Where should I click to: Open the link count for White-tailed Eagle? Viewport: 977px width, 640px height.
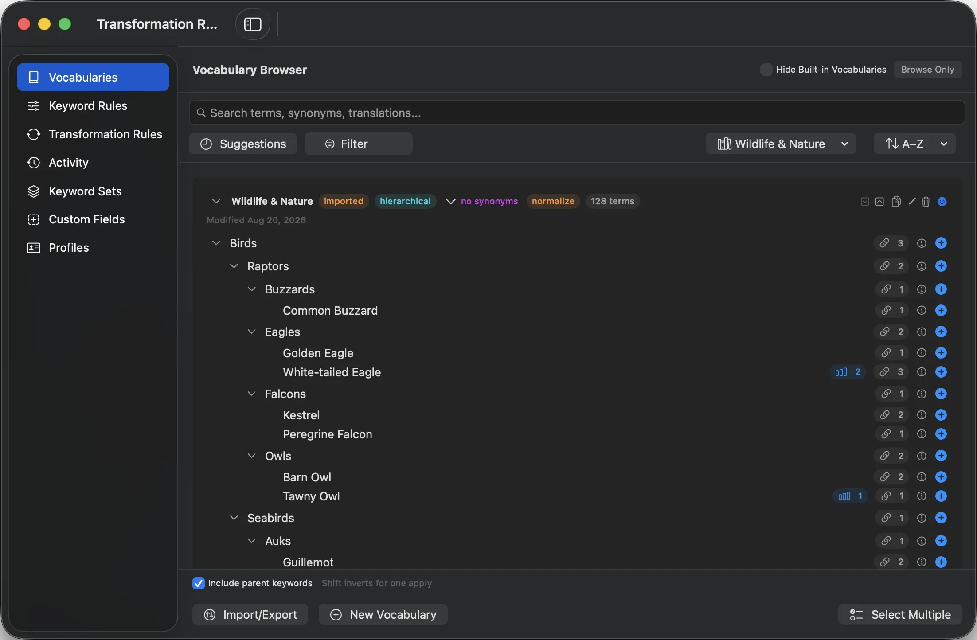tap(892, 372)
